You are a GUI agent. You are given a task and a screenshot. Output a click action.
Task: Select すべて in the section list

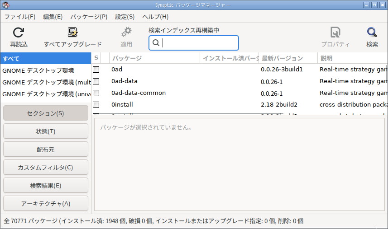point(46,59)
